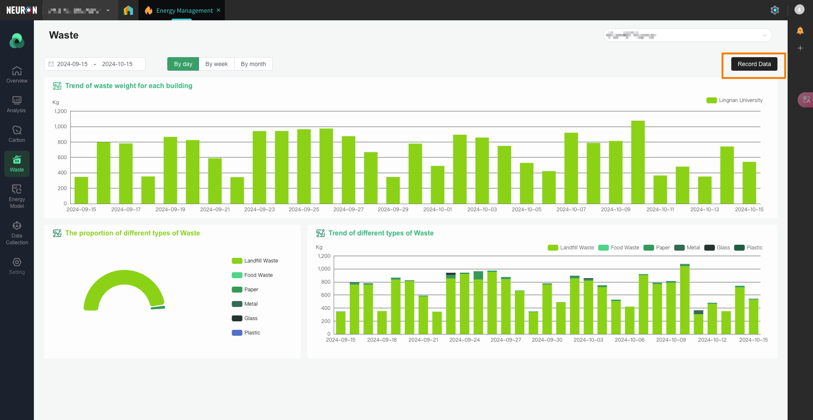Go to the Analysis sidebar section
This screenshot has height=420, width=813.
[17, 104]
